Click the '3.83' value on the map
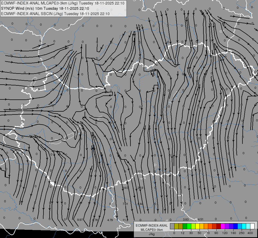Image resolution: width=258 pixels, height=238 pixels. 186,219
